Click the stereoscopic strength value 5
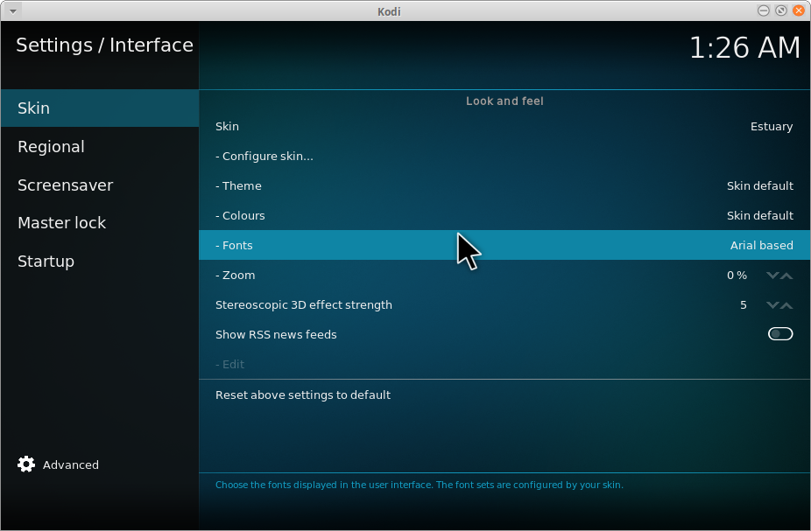811x531 pixels. coord(744,305)
